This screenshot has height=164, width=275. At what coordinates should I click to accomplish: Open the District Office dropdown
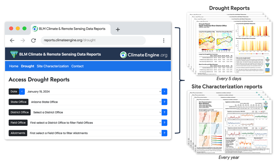coord(96,112)
